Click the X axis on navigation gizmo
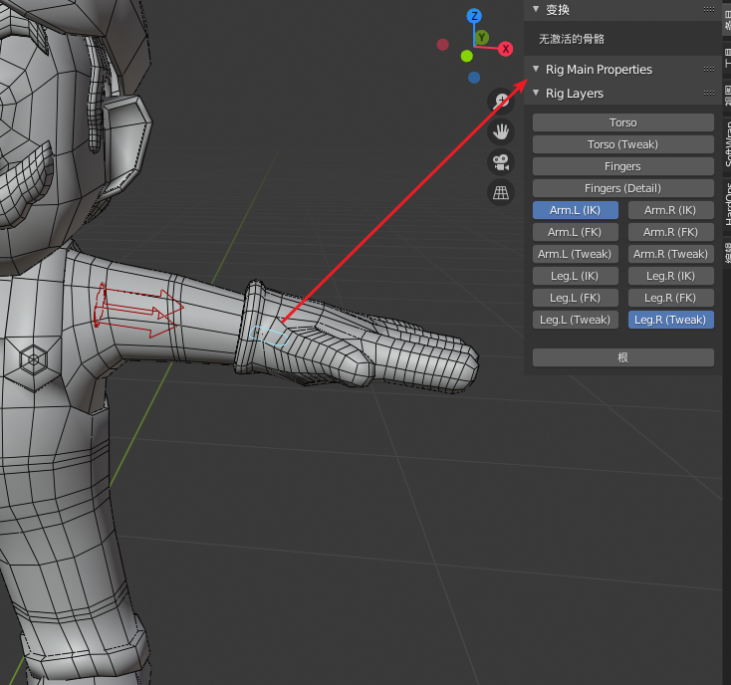Screen dimensions: 731x685 tap(505, 49)
